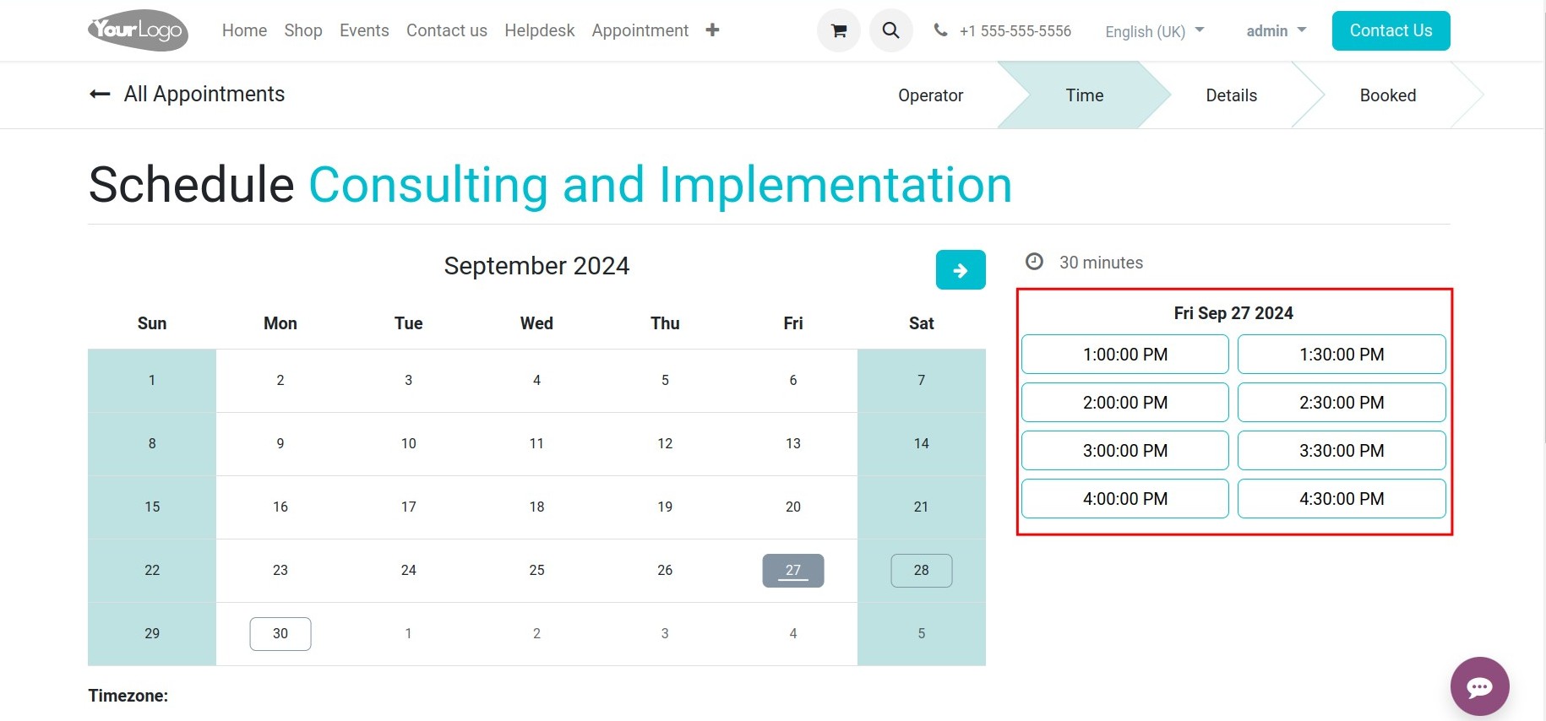The width and height of the screenshot is (1546, 721).
Task: Pick the 3:30:00 PM slot
Action: [1342, 451]
